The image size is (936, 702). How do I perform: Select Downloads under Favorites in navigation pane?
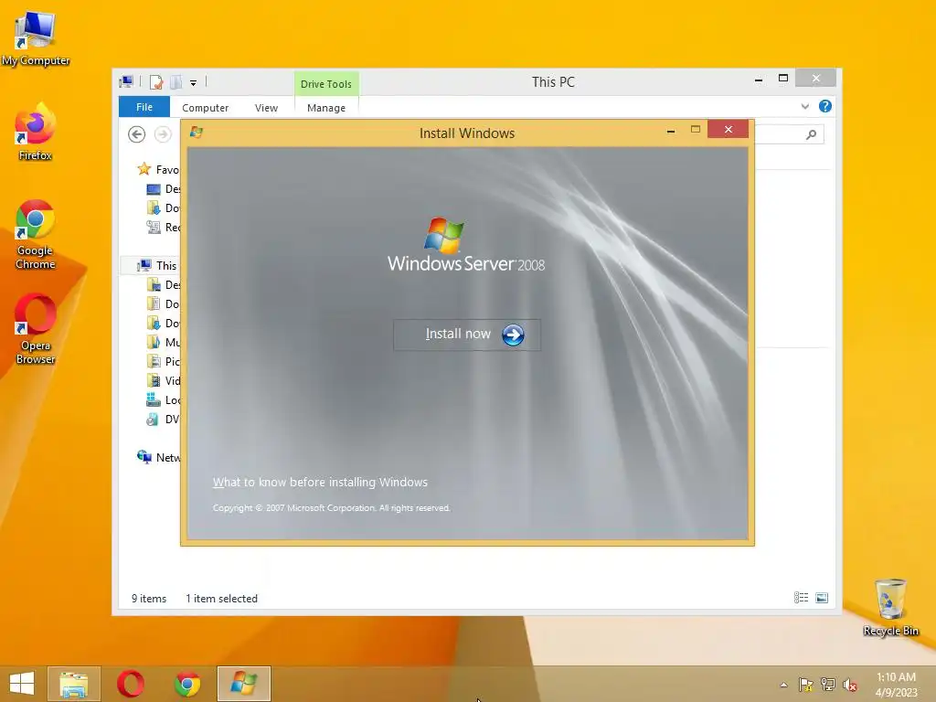[163, 208]
